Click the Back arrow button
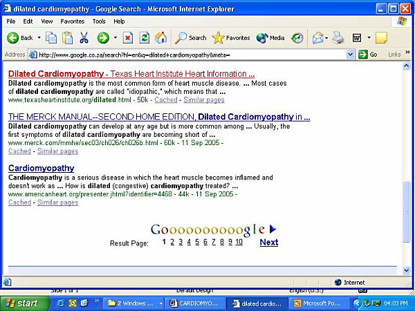415x311 pixels. coord(20,38)
